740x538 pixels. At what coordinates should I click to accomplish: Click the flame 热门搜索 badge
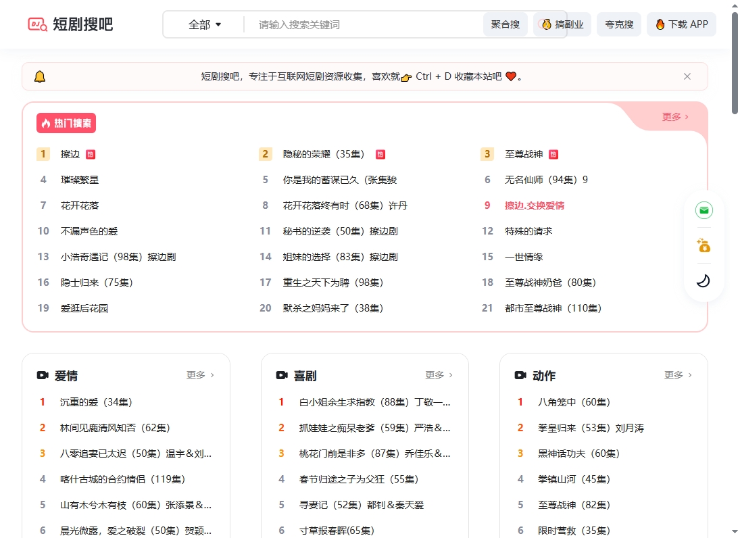66,122
